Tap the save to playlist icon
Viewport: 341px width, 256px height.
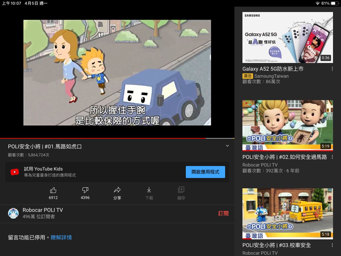tap(181, 190)
